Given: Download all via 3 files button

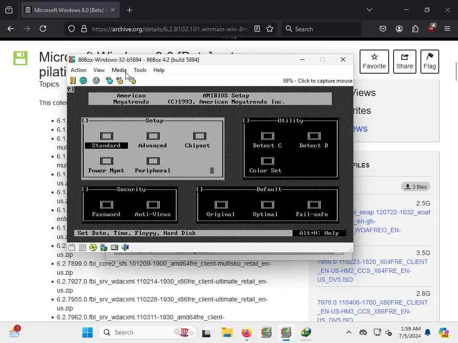Looking at the screenshot, I should click(x=416, y=187).
